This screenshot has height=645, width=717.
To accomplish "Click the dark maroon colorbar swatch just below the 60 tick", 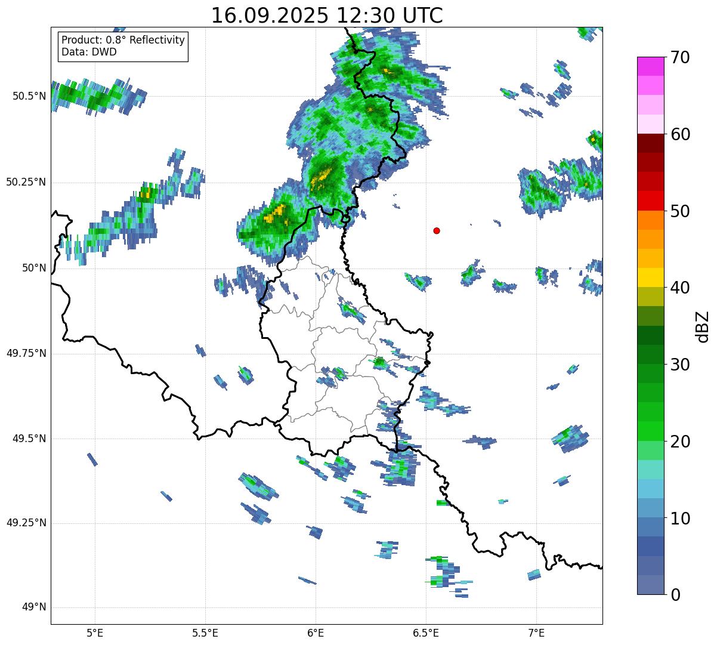I will point(650,143).
